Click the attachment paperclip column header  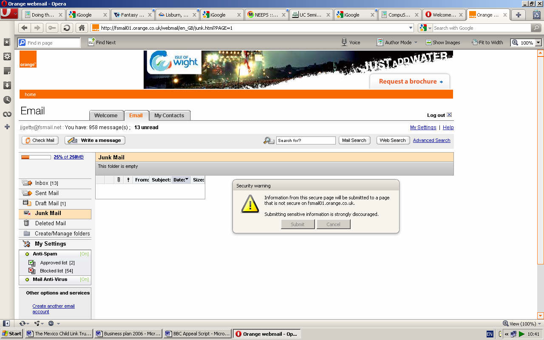coord(119,180)
